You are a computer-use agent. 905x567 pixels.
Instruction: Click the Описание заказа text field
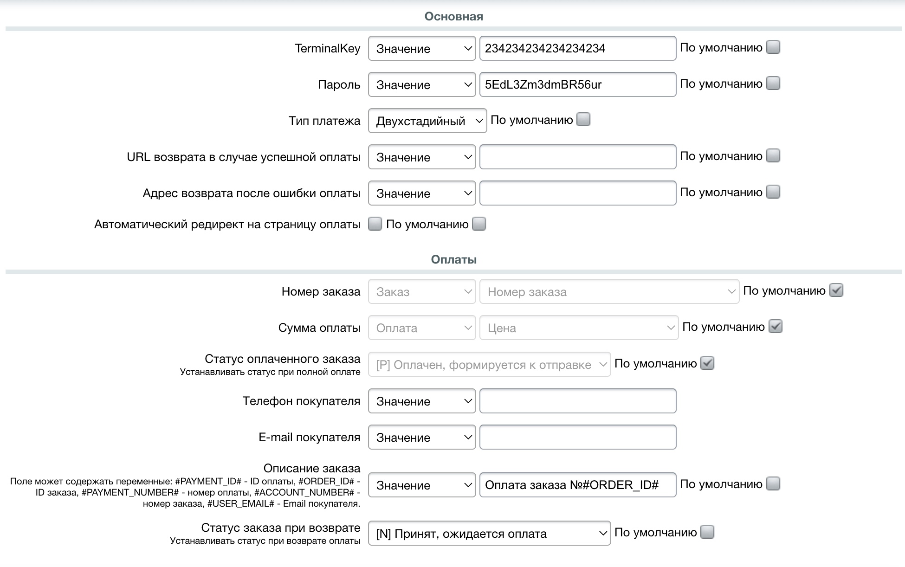tap(577, 485)
